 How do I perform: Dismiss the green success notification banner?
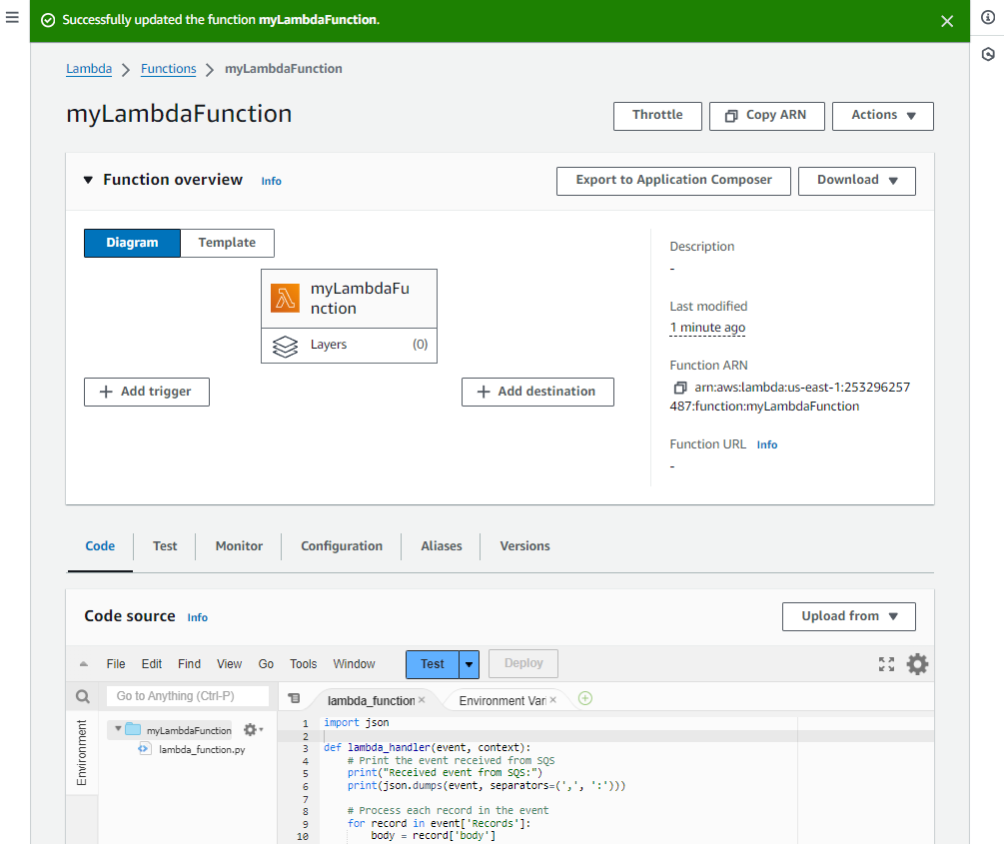[x=947, y=21]
